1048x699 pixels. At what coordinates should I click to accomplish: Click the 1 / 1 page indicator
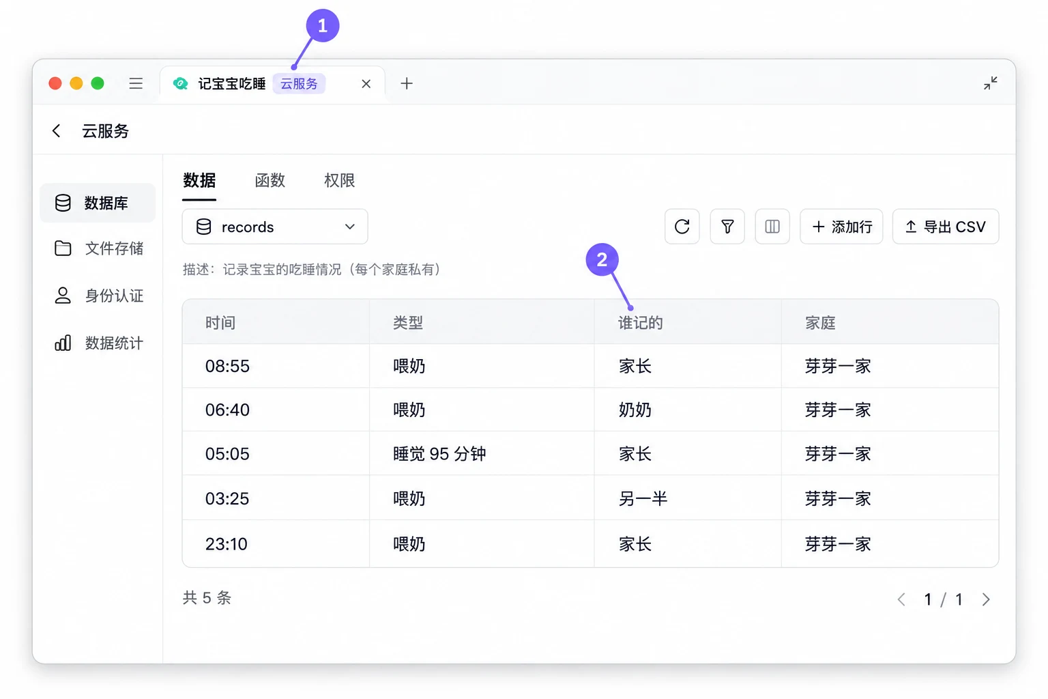(x=944, y=599)
